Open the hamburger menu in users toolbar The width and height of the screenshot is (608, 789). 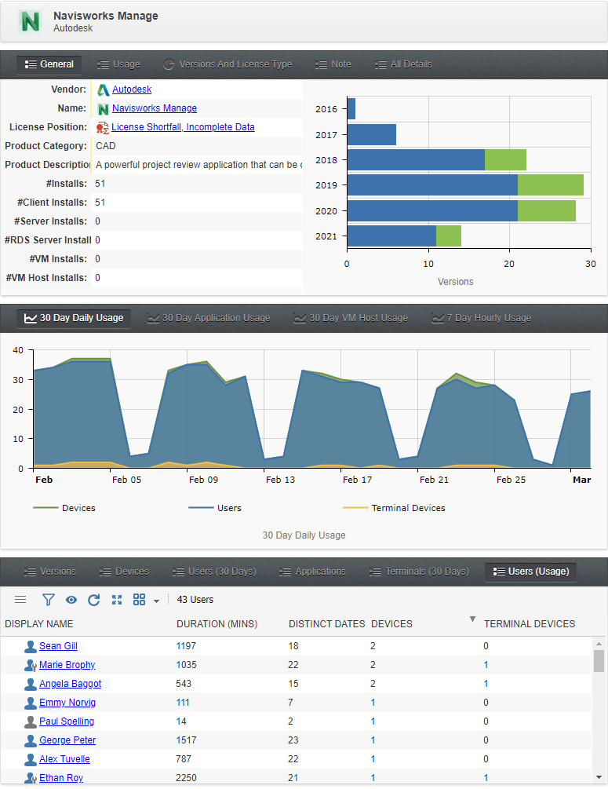(20, 599)
